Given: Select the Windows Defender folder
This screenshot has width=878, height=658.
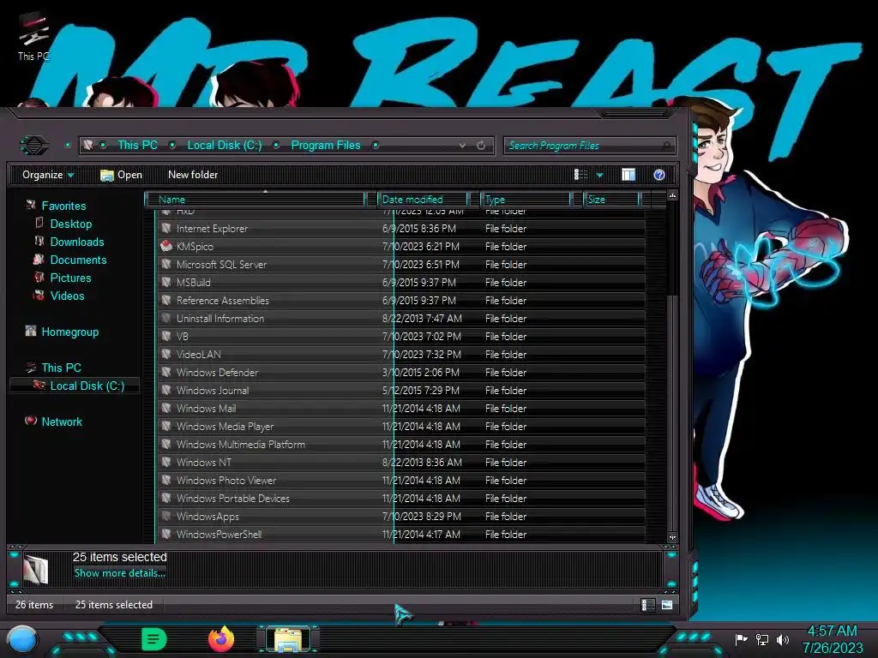Looking at the screenshot, I should tap(401, 372).
